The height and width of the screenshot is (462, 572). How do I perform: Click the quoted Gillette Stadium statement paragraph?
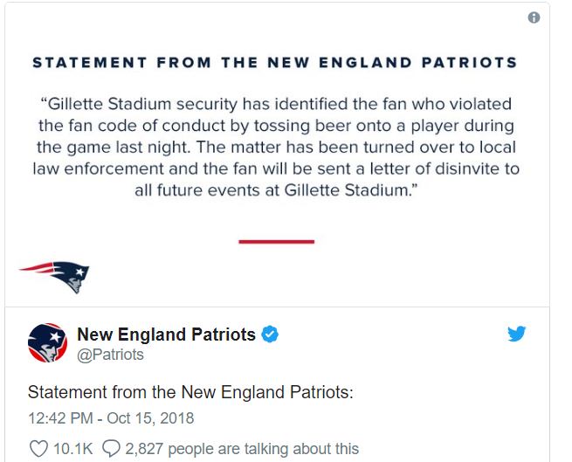coord(276,147)
